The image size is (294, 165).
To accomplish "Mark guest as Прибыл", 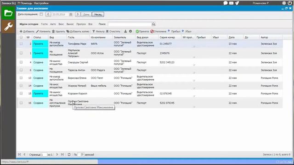I will [174, 32].
